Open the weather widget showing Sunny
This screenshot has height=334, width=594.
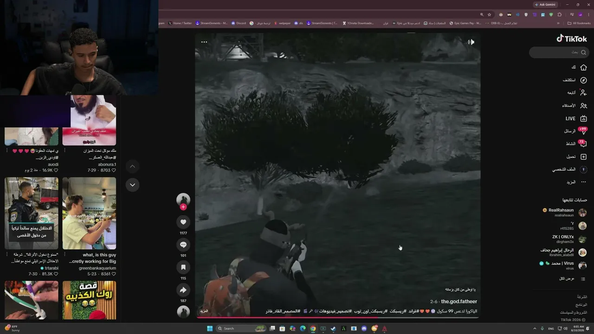[11, 328]
